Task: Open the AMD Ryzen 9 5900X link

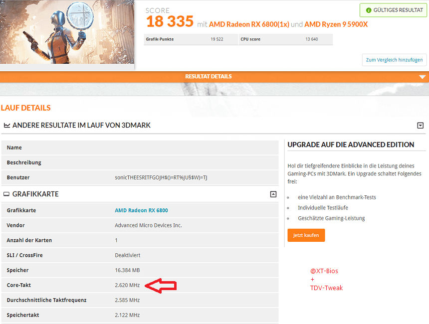Action: (x=336, y=24)
